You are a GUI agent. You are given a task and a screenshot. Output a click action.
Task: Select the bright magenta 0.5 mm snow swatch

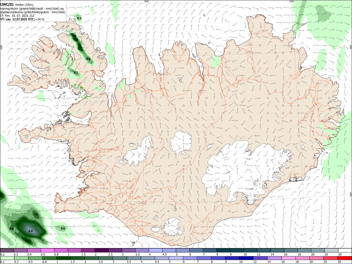tap(48, 251)
